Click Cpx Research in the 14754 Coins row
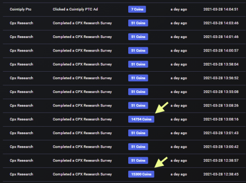246x183 pixels. coord(21,119)
